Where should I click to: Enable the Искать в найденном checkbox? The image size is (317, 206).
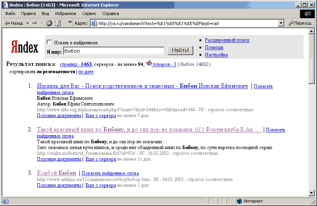tap(49, 42)
